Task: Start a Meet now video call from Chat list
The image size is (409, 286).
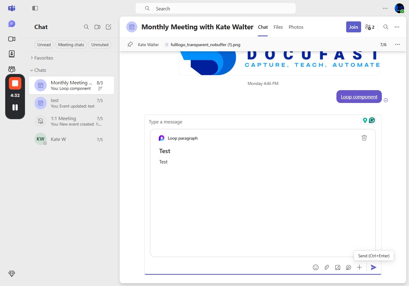Action: coord(97,27)
